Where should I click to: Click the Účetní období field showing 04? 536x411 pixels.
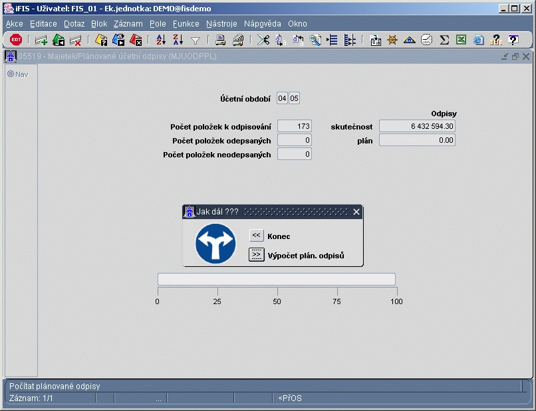(x=282, y=99)
